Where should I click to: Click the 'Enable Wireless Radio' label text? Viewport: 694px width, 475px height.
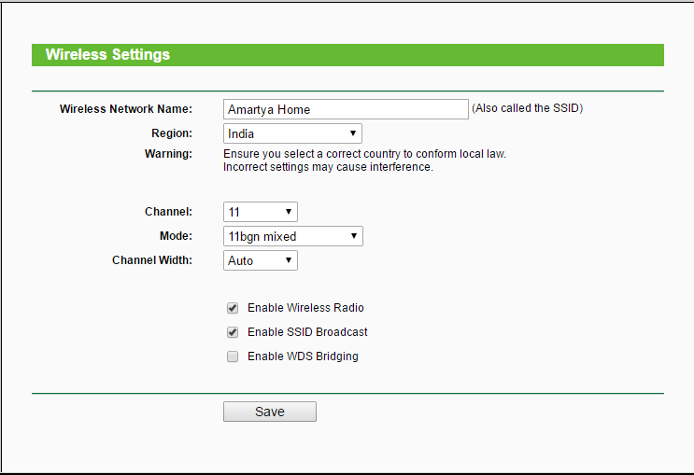tap(305, 308)
